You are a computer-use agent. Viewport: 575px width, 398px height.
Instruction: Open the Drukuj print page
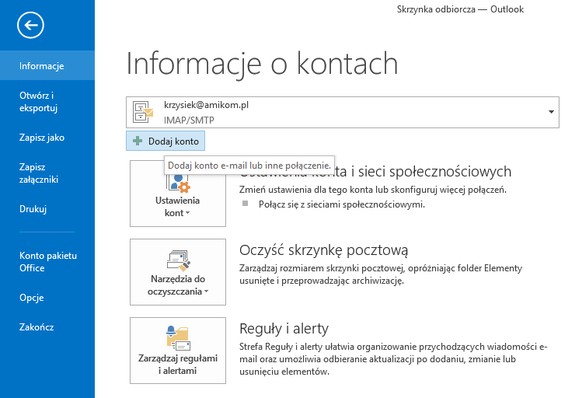[33, 209]
